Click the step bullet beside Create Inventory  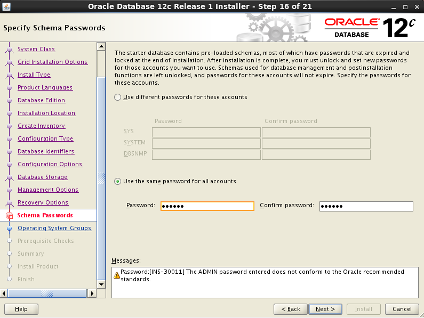[10, 126]
